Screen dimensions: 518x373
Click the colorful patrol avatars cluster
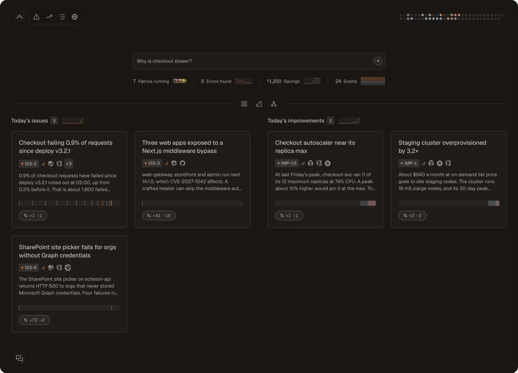click(x=180, y=81)
